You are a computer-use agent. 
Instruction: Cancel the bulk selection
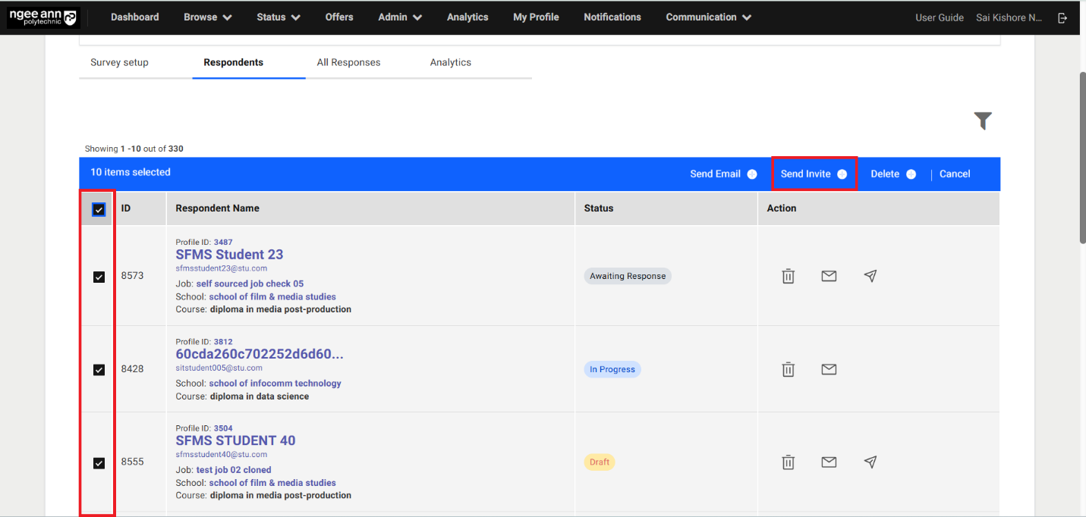point(954,174)
